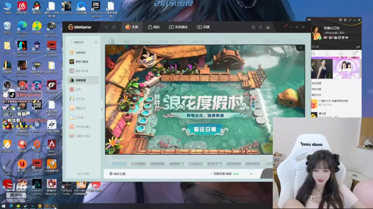Image resolution: width=373 pixels, height=209 pixels.
Task: Open Steam from the taskbar
Action: click(x=25, y=206)
